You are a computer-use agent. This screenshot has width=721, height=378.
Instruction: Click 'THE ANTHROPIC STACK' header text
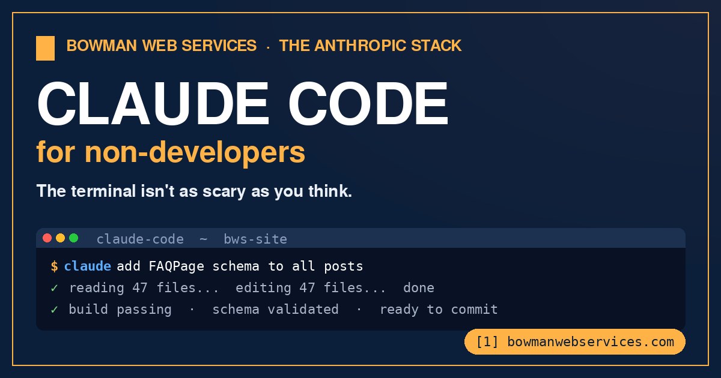(x=370, y=46)
